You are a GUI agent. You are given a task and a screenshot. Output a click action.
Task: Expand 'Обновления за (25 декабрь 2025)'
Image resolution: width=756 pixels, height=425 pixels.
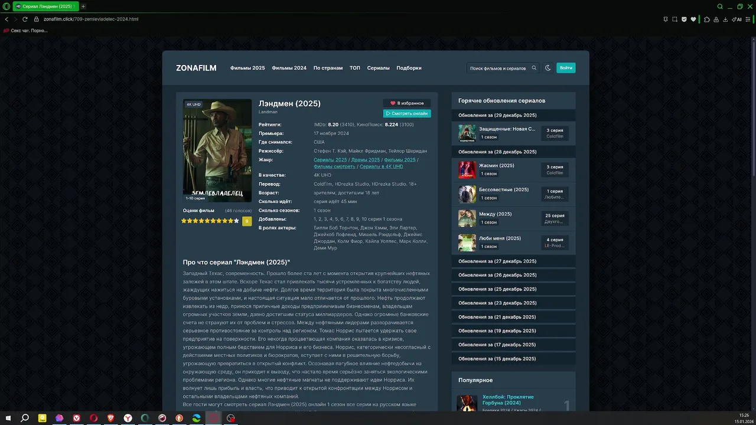tap(513, 289)
